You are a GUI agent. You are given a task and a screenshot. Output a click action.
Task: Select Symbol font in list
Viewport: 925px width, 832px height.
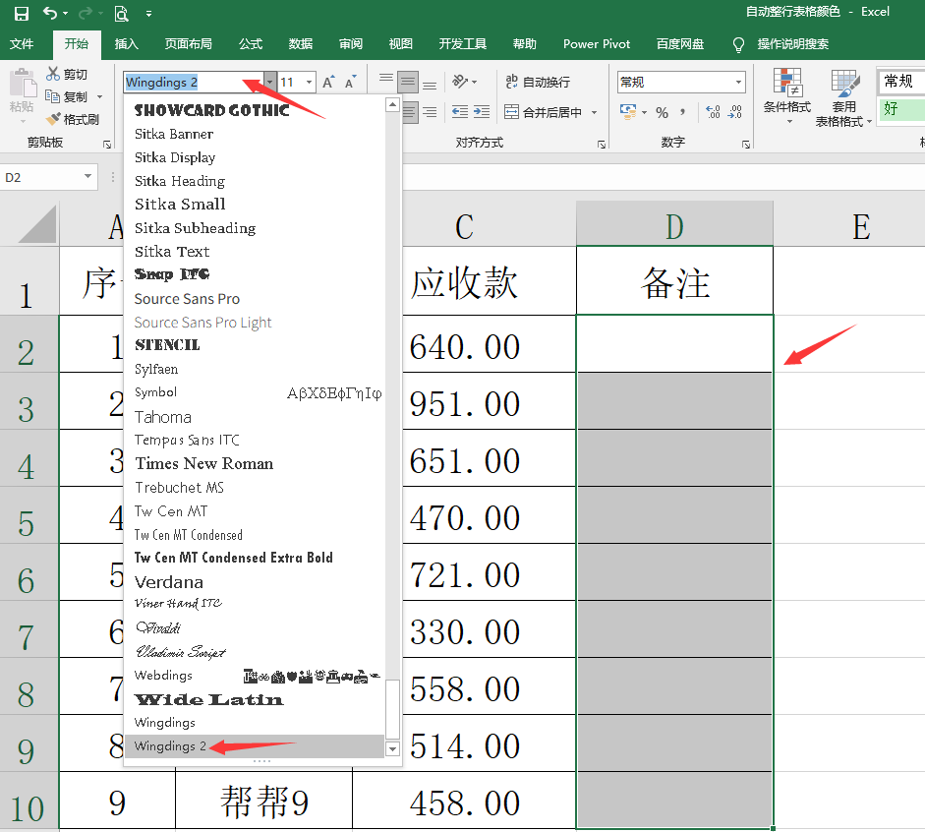[x=255, y=393]
